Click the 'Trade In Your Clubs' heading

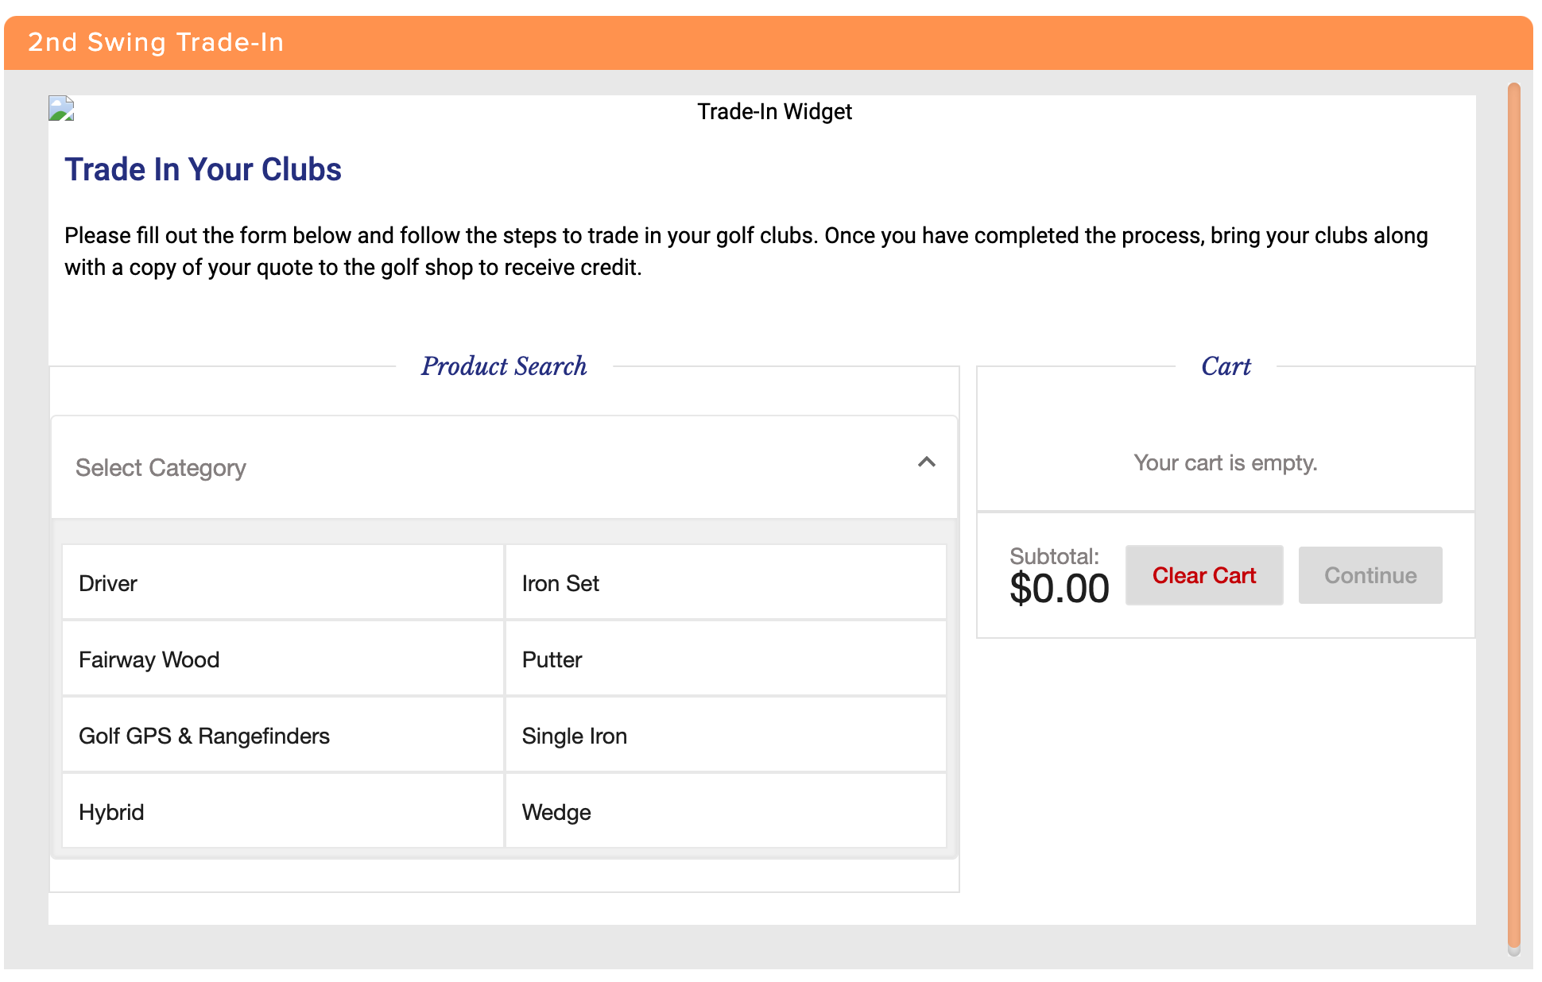(x=203, y=169)
